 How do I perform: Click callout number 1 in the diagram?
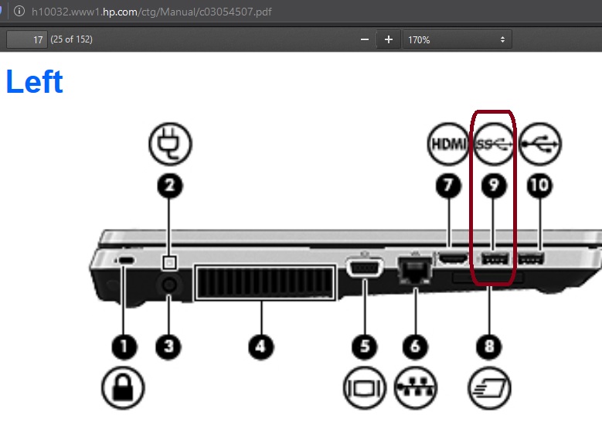[124, 347]
